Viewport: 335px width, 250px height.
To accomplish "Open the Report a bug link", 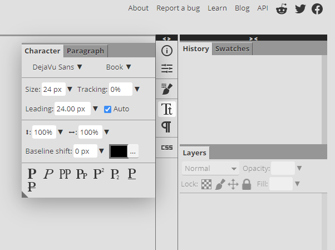I will [x=178, y=8].
